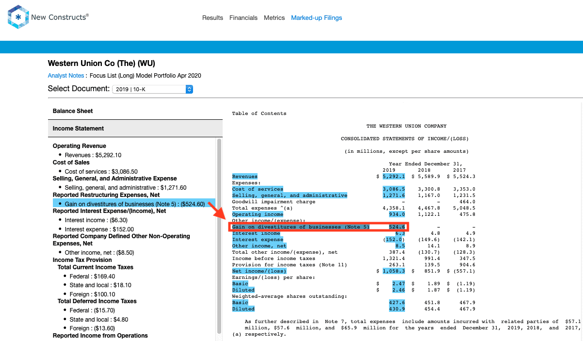Image resolution: width=583 pixels, height=341 pixels.
Task: Click the left panel vertical scrollbar
Action: [219, 235]
